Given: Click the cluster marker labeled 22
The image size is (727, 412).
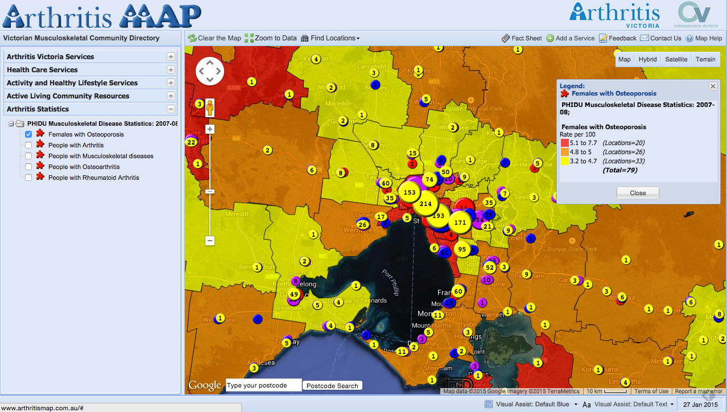Looking at the screenshot, I should click(191, 142).
